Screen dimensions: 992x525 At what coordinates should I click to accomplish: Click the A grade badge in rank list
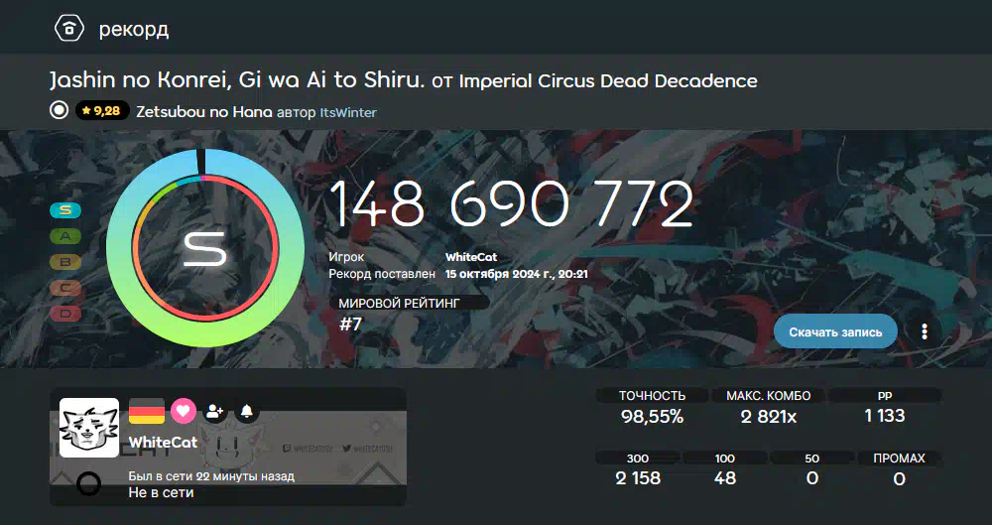[x=65, y=236]
